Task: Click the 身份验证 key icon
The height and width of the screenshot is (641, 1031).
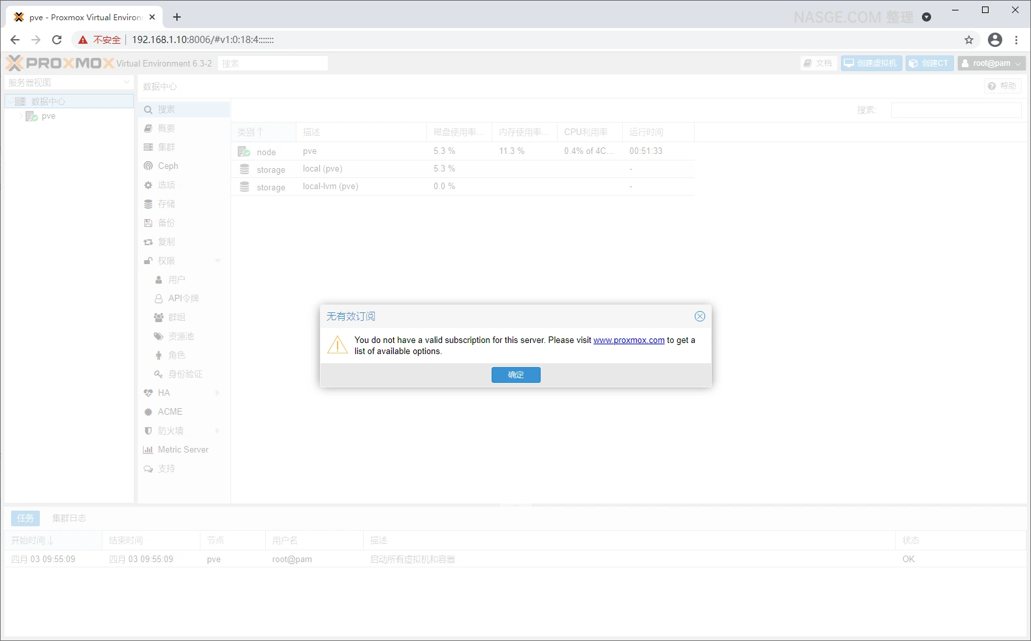Action: [159, 374]
